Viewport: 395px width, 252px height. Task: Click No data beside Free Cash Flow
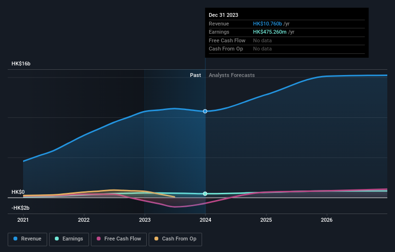[262, 40]
